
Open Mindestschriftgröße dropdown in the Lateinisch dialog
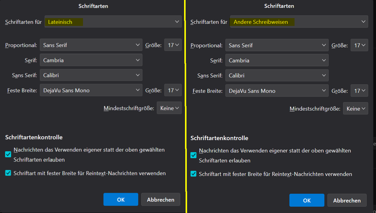point(169,108)
